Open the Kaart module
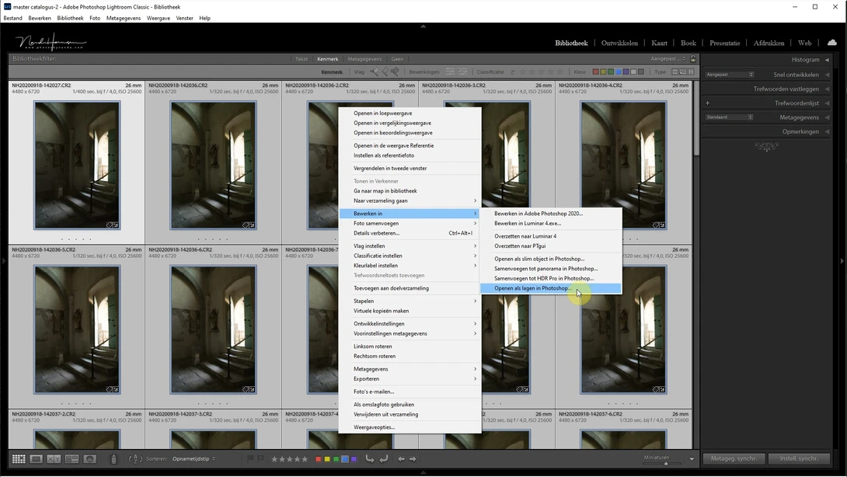847x477 pixels. tap(659, 44)
